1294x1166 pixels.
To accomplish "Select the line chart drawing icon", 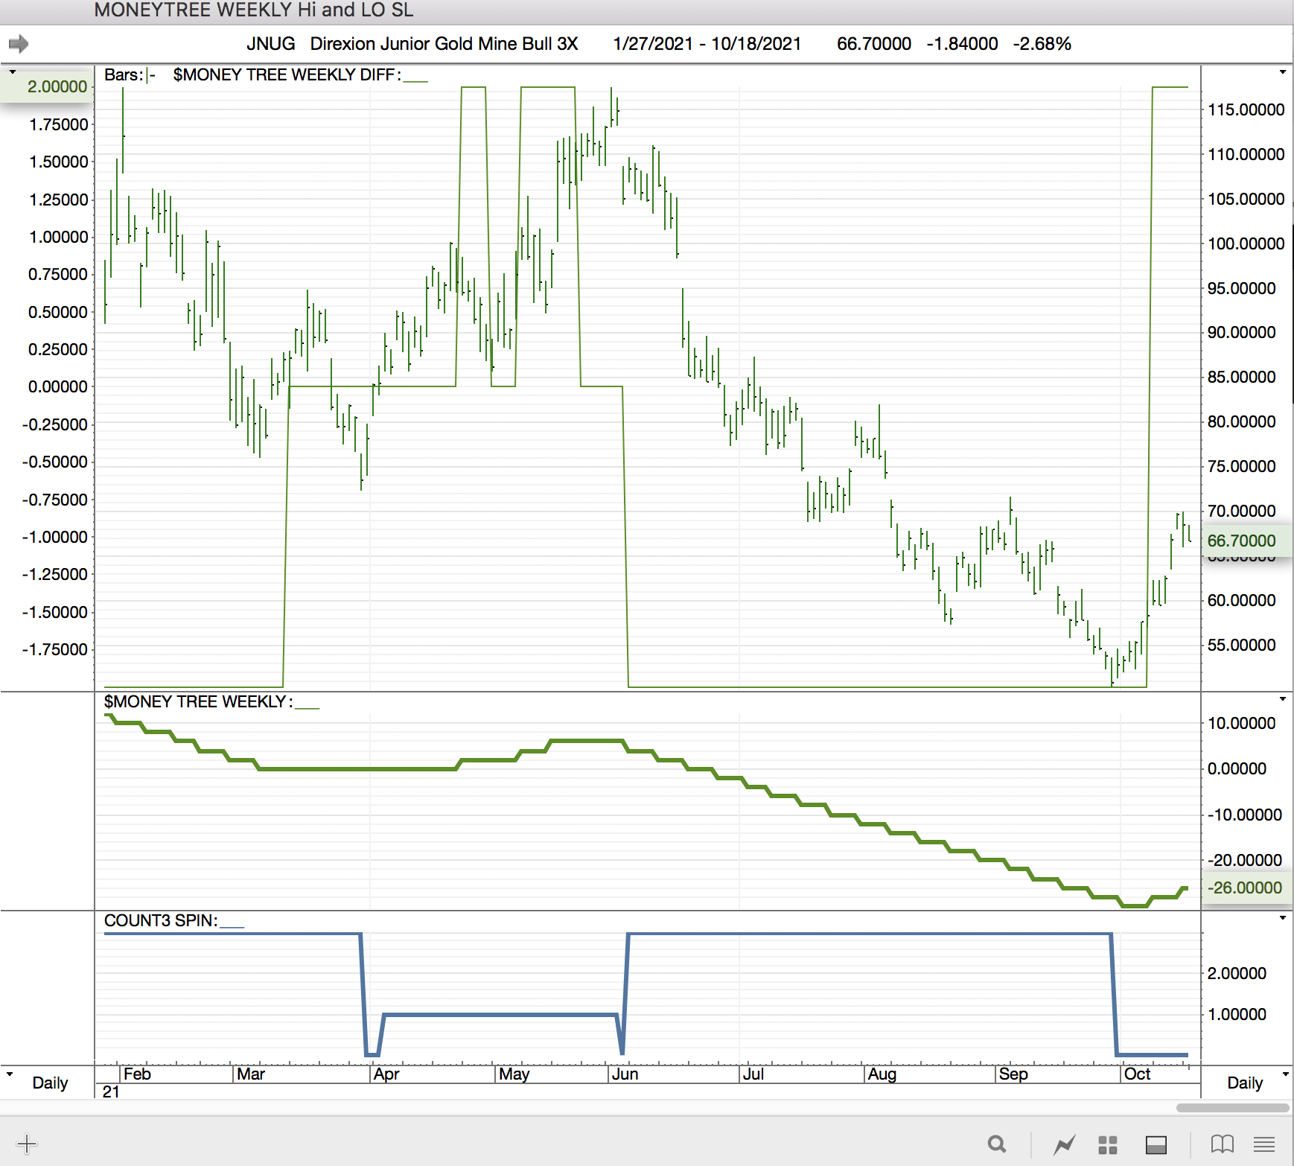I will click(x=1064, y=1144).
